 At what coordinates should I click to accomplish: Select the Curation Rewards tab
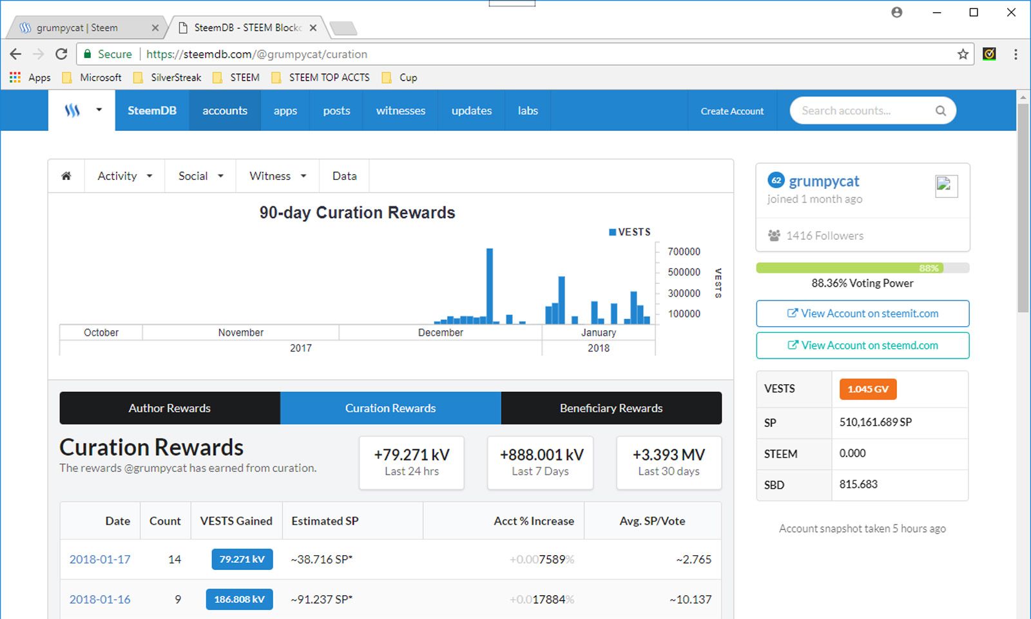[390, 408]
